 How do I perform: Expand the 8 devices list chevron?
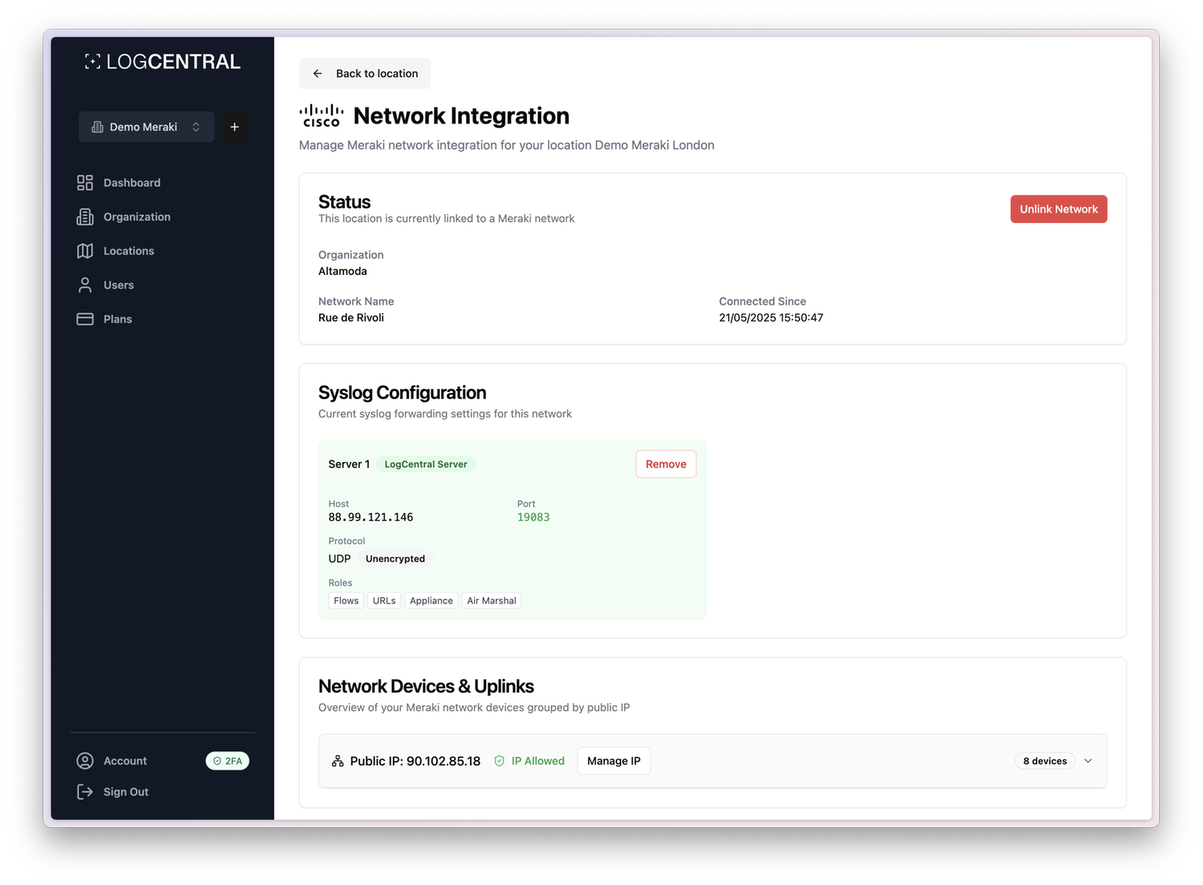click(1088, 760)
